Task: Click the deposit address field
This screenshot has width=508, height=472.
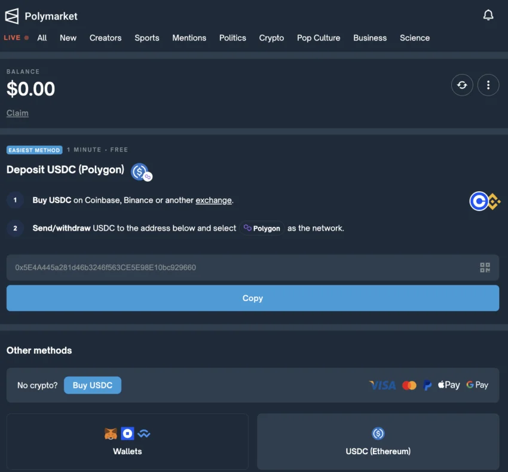Action: 253,268
